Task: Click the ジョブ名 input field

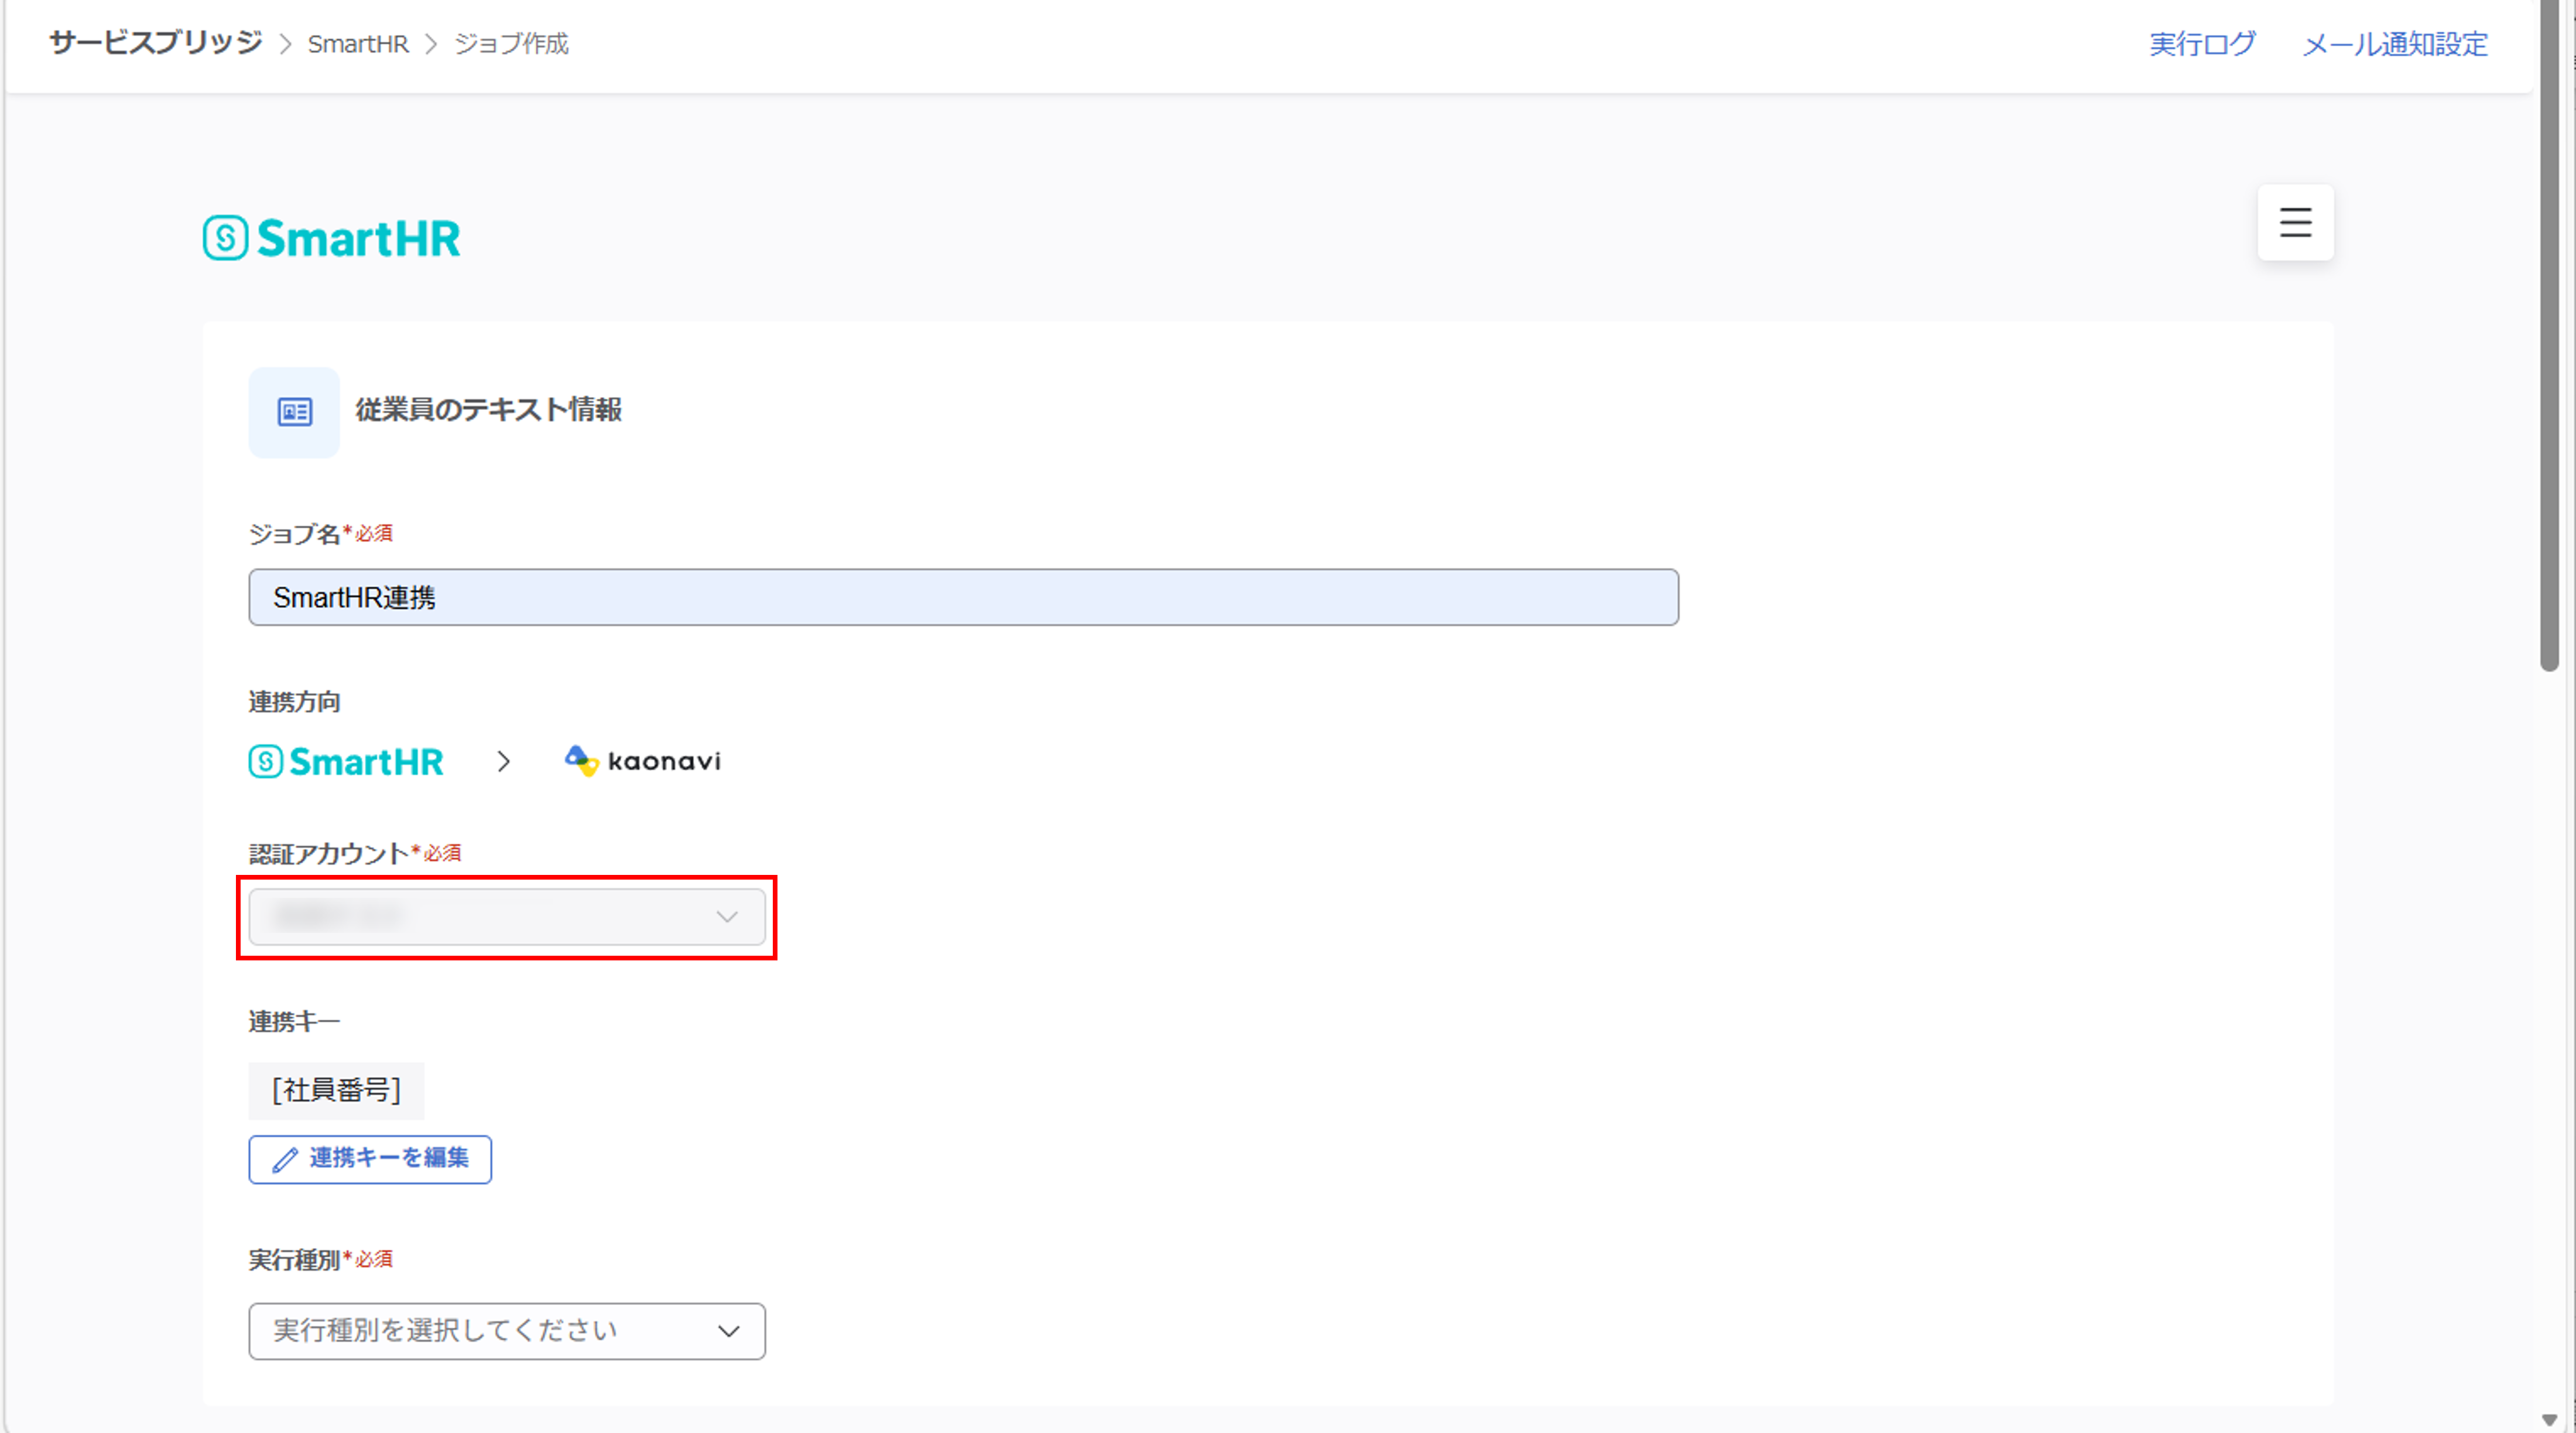Action: 963,597
